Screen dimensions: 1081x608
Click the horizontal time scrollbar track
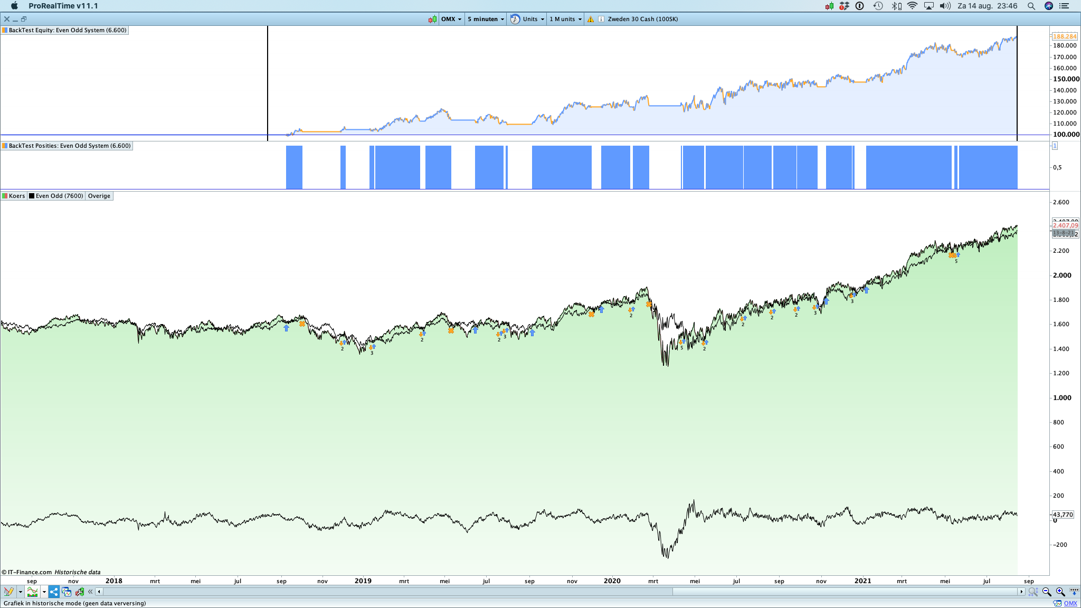point(369,592)
